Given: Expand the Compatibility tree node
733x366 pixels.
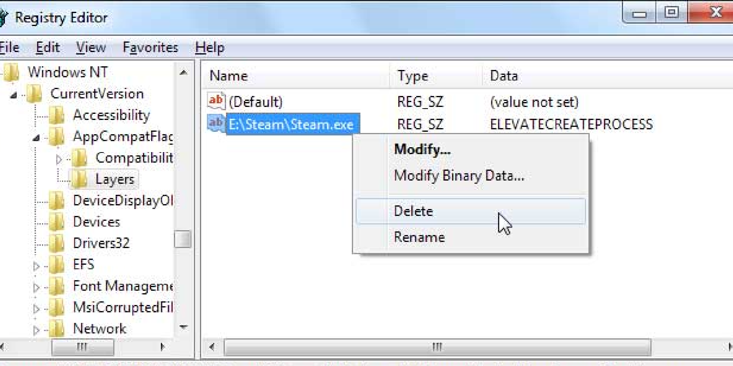Looking at the screenshot, I should [59, 159].
